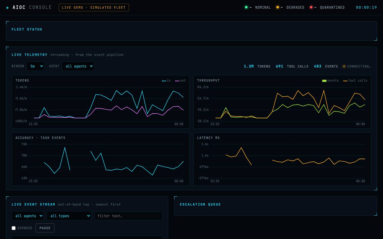Click the green events legend swatch
The width and height of the screenshot is (383, 239).
[x=324, y=81]
